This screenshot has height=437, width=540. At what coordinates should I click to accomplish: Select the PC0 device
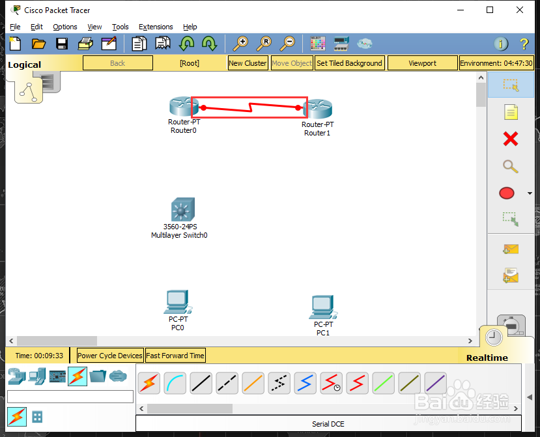point(178,302)
